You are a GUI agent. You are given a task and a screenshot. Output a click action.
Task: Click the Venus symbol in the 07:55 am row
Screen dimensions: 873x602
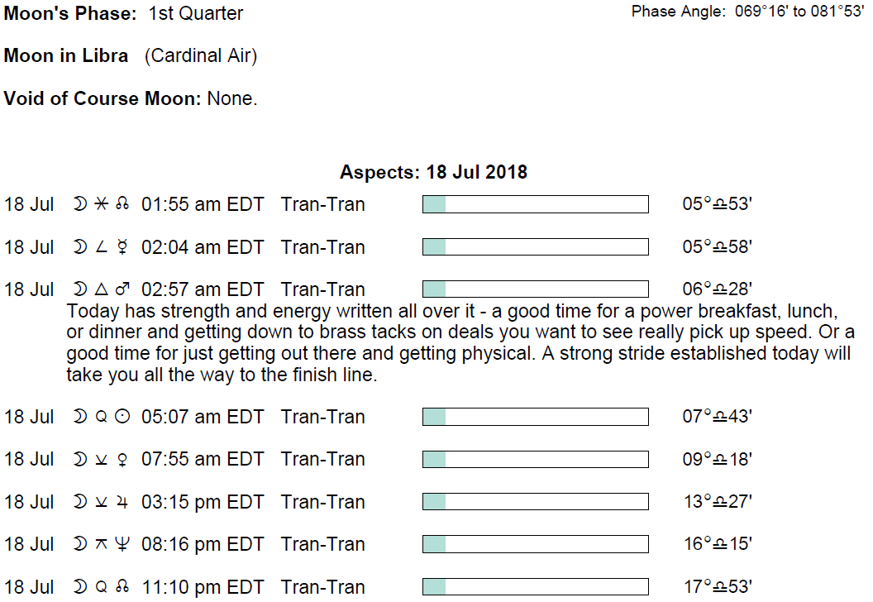click(x=122, y=460)
